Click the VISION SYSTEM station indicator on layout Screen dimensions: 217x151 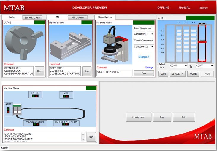point(35,123)
